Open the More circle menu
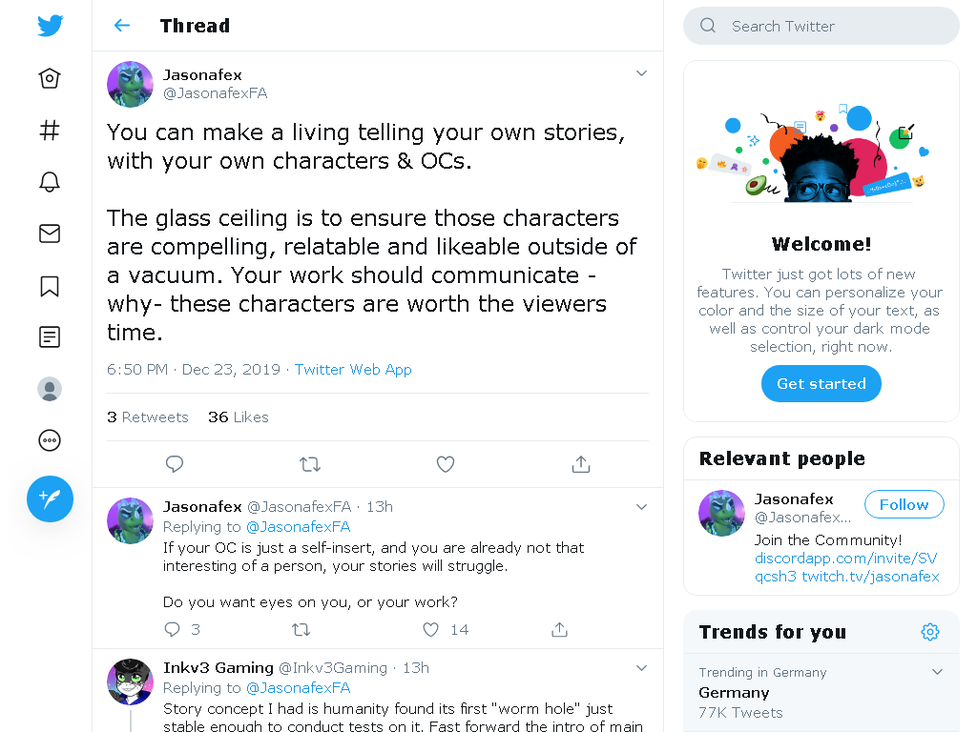The height and width of the screenshot is (732, 977). (50, 440)
